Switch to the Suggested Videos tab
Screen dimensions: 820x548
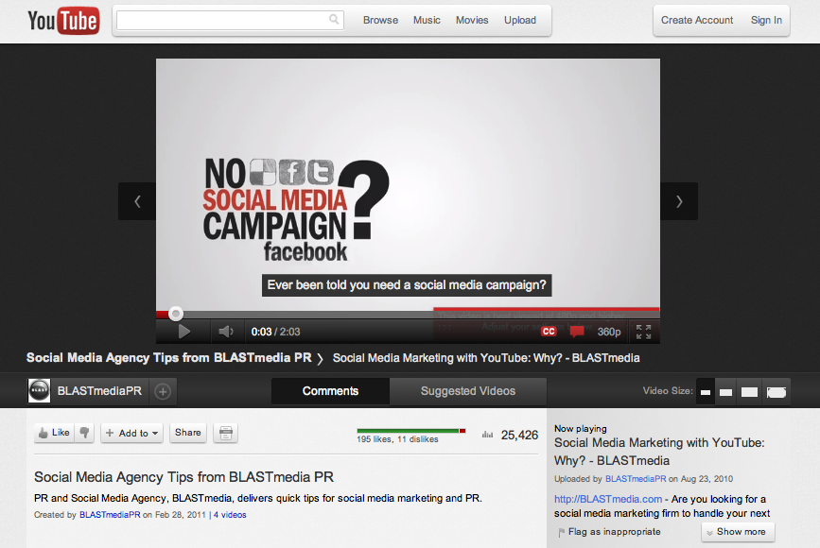(x=468, y=390)
